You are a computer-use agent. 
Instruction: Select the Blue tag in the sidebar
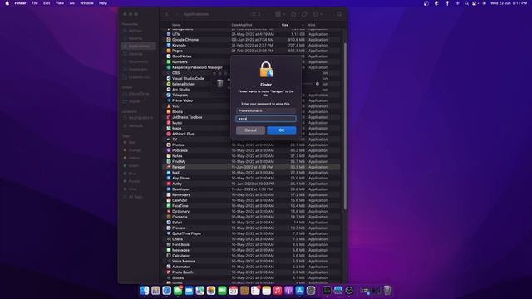pyautogui.click(x=139, y=174)
